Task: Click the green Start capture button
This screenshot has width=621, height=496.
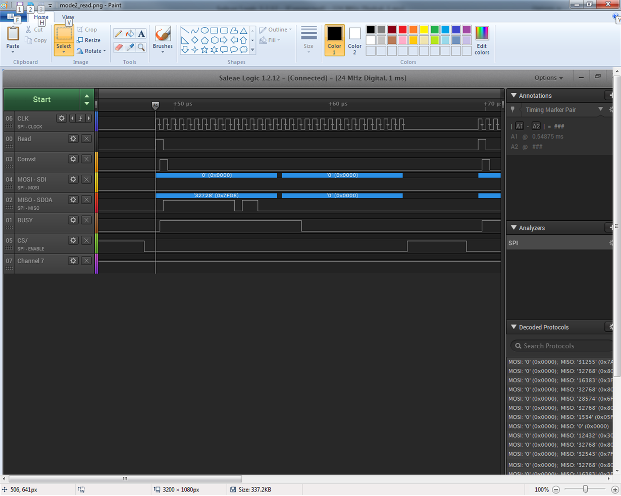Action: [x=42, y=99]
